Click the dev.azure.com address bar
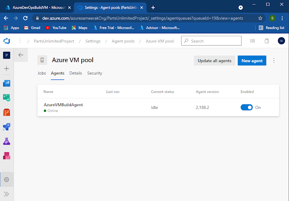This screenshot has height=201, width=289. click(x=143, y=18)
